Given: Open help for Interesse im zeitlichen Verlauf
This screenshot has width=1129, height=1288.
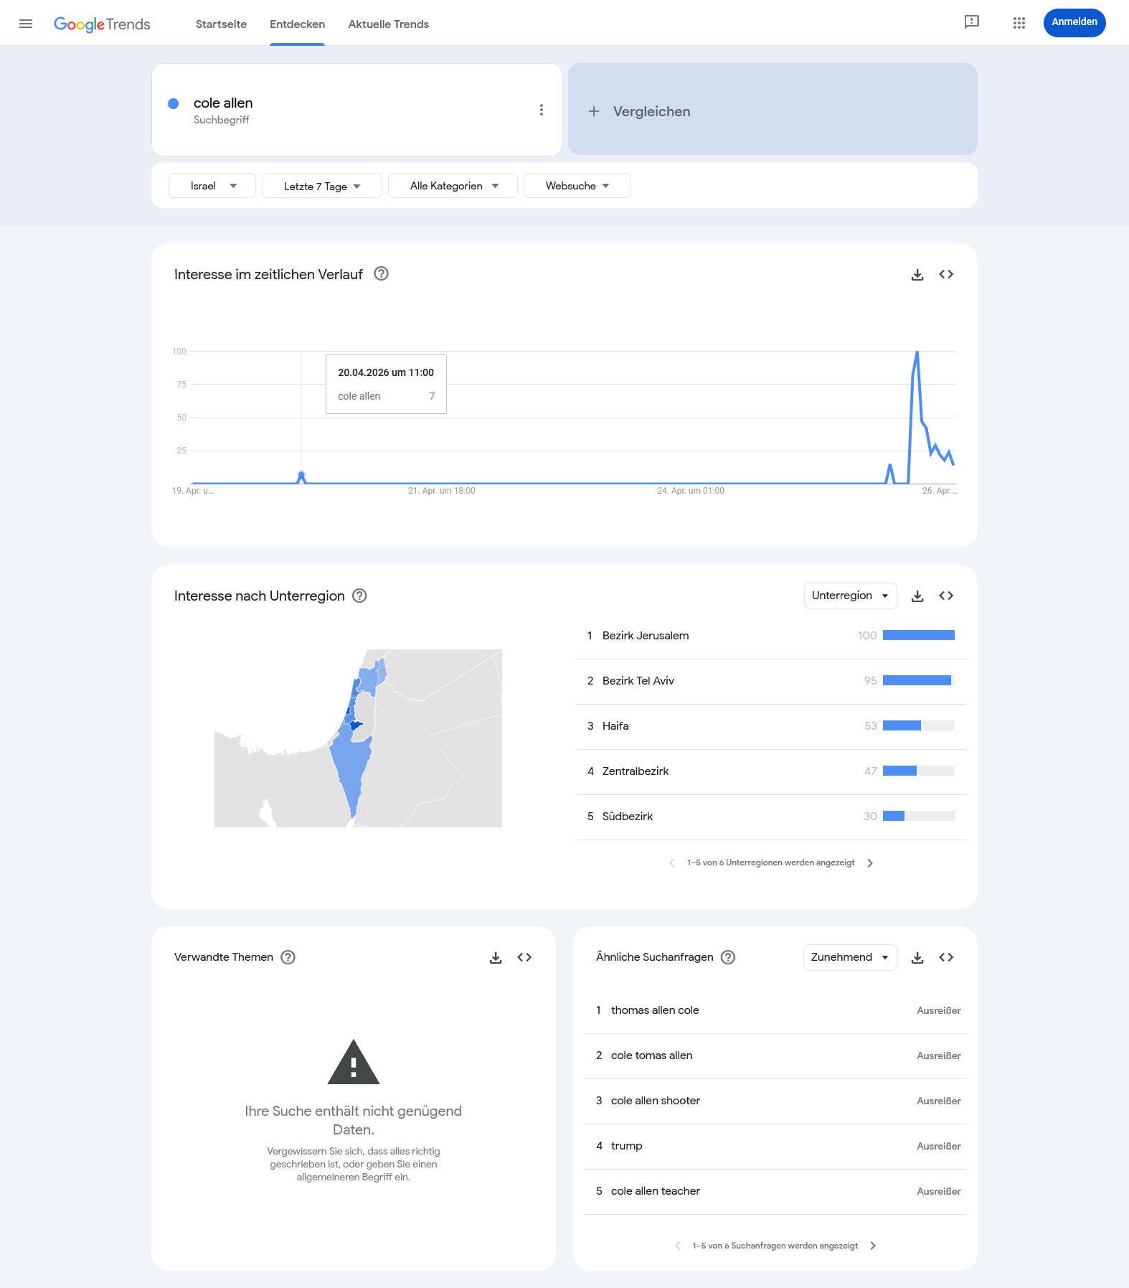Looking at the screenshot, I should click(x=382, y=273).
